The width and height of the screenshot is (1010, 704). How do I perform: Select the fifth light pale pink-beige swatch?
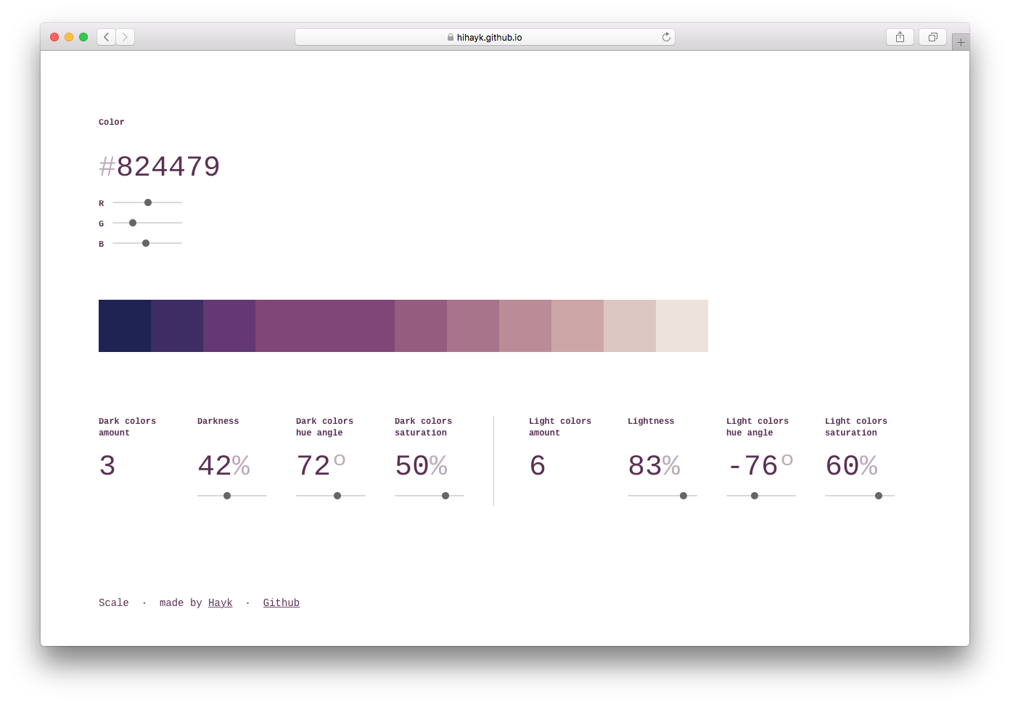point(630,326)
